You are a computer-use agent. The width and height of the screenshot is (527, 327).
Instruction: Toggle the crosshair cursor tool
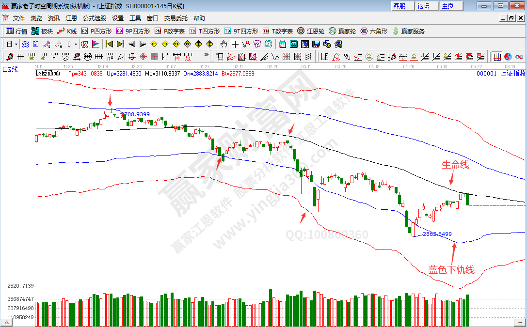point(235,44)
